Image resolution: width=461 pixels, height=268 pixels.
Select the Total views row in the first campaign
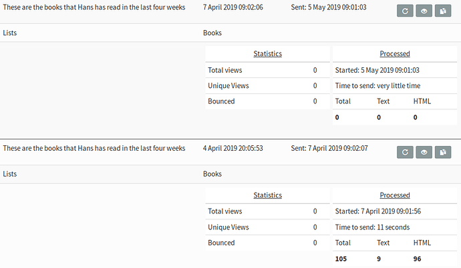[x=267, y=70]
